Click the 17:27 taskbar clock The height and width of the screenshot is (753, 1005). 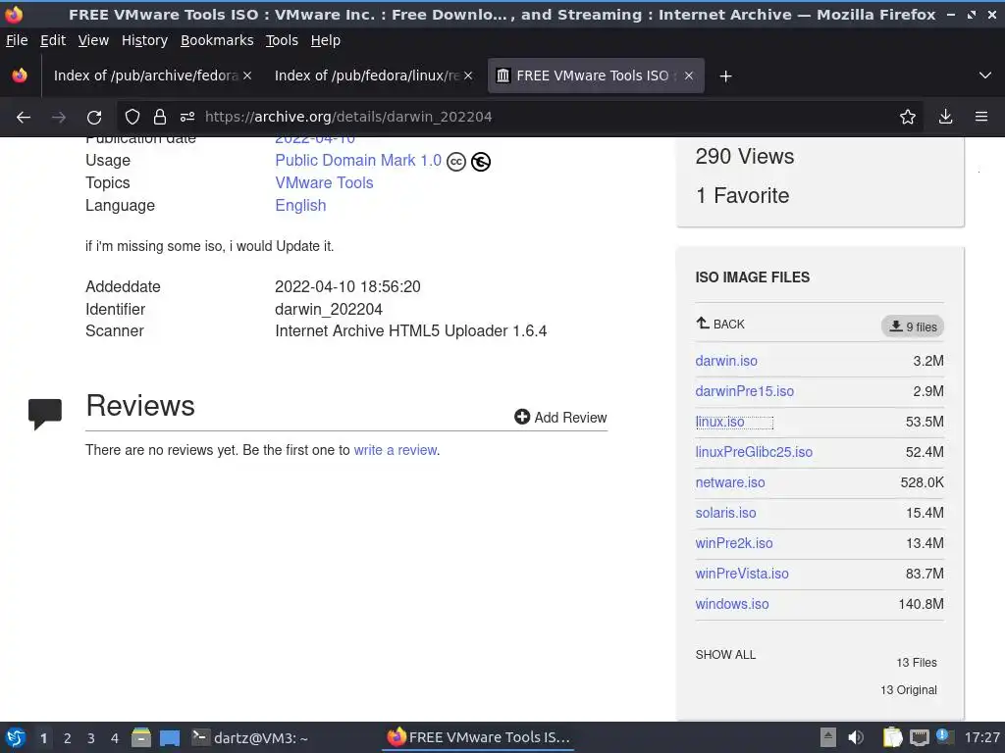(x=981, y=737)
